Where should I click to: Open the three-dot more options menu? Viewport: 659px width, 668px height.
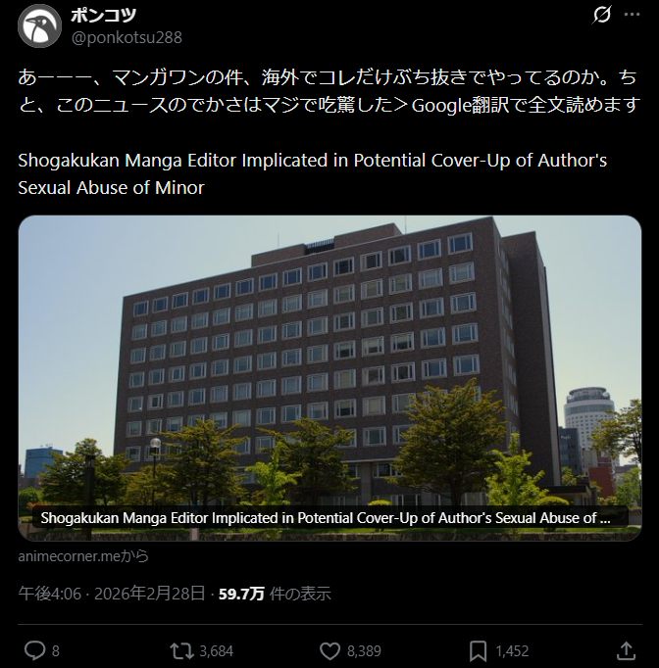[632, 15]
